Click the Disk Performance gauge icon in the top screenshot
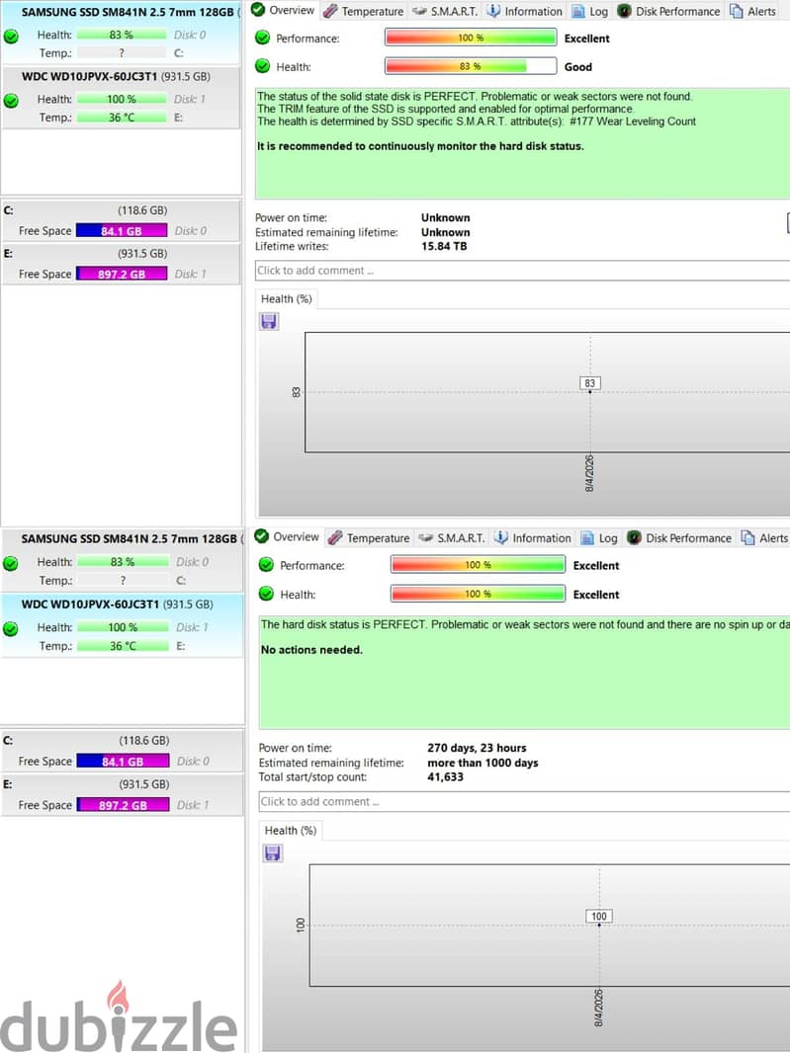This screenshot has height=1053, width=790. coord(624,11)
